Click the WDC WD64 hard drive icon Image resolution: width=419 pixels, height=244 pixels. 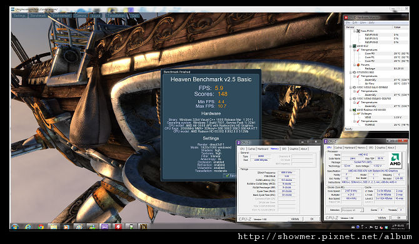tap(355, 98)
